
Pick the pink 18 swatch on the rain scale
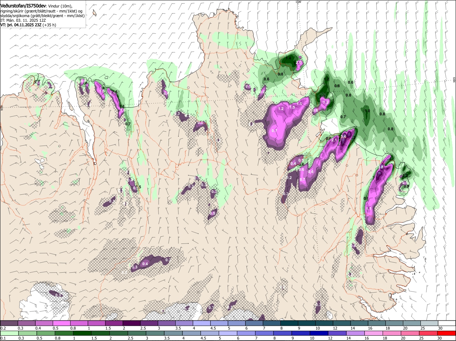point(393,333)
